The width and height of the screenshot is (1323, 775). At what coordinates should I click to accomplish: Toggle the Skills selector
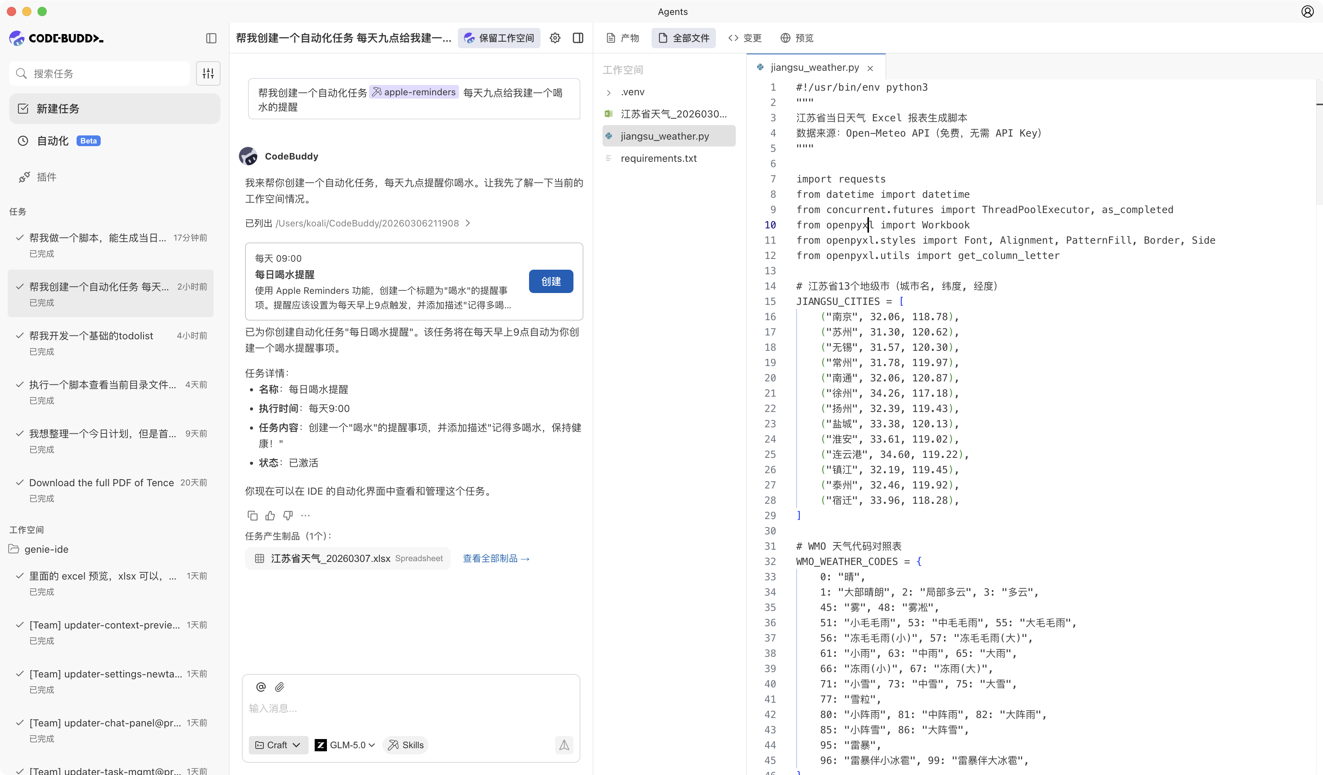pyautogui.click(x=406, y=745)
